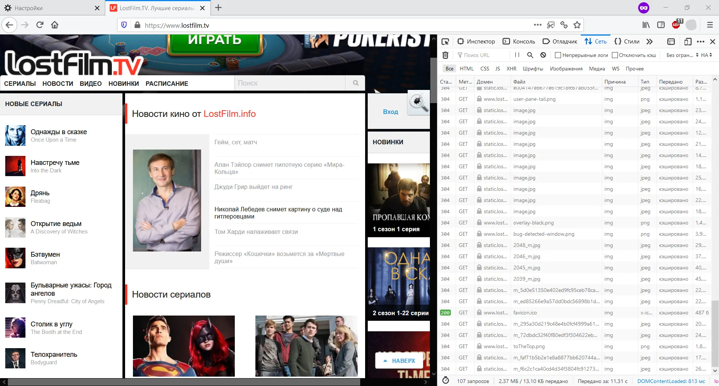
Task: Open the LostFilm.info news link
Action: tap(230, 114)
